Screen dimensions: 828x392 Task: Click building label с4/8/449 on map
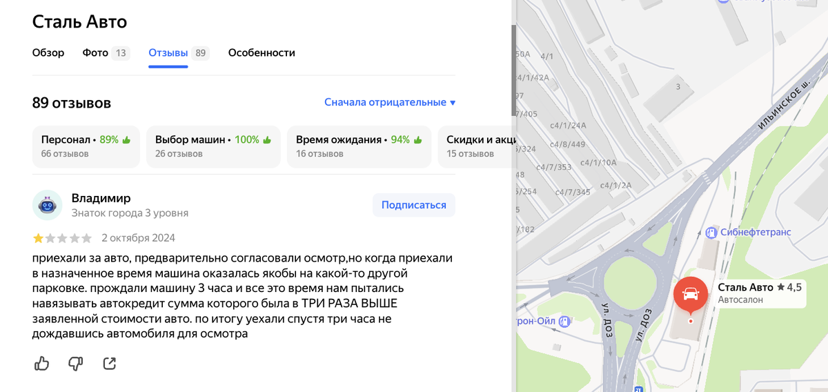tap(567, 145)
